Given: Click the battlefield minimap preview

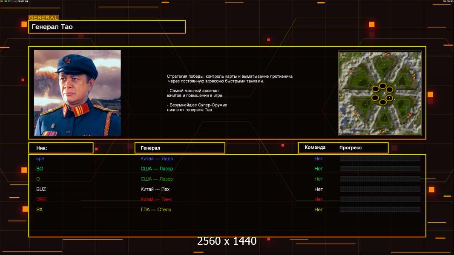Looking at the screenshot, I should point(380,93).
